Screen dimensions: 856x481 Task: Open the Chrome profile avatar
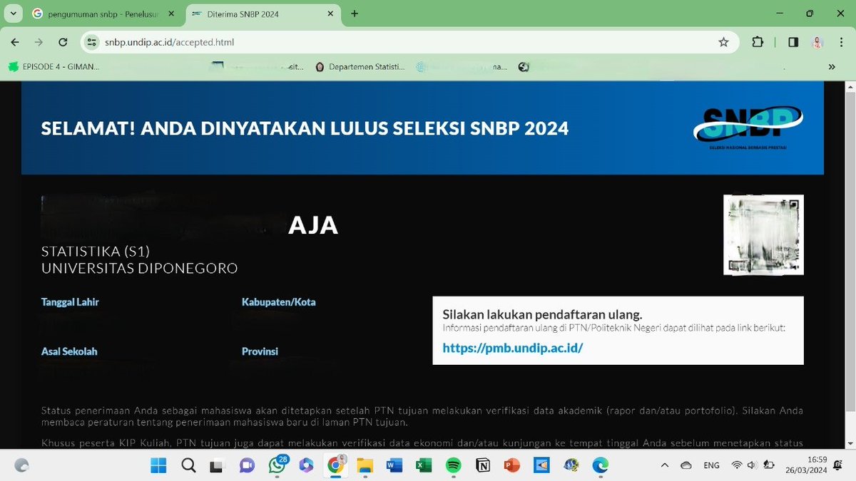pyautogui.click(x=817, y=42)
